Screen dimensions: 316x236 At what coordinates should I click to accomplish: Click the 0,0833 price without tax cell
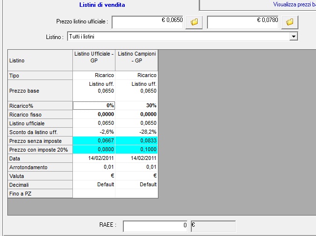tap(136, 140)
